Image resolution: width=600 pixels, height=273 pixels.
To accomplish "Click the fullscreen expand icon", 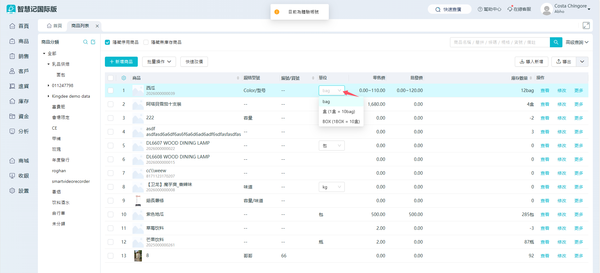I will pos(586,26).
